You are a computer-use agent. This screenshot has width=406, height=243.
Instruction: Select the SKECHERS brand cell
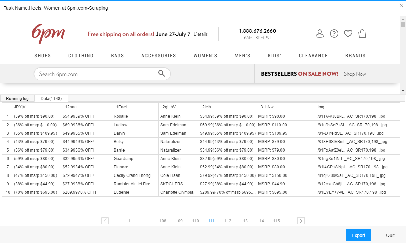tap(178, 184)
